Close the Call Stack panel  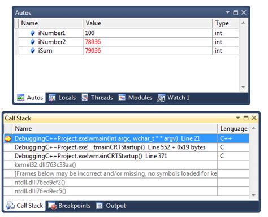(x=254, y=118)
